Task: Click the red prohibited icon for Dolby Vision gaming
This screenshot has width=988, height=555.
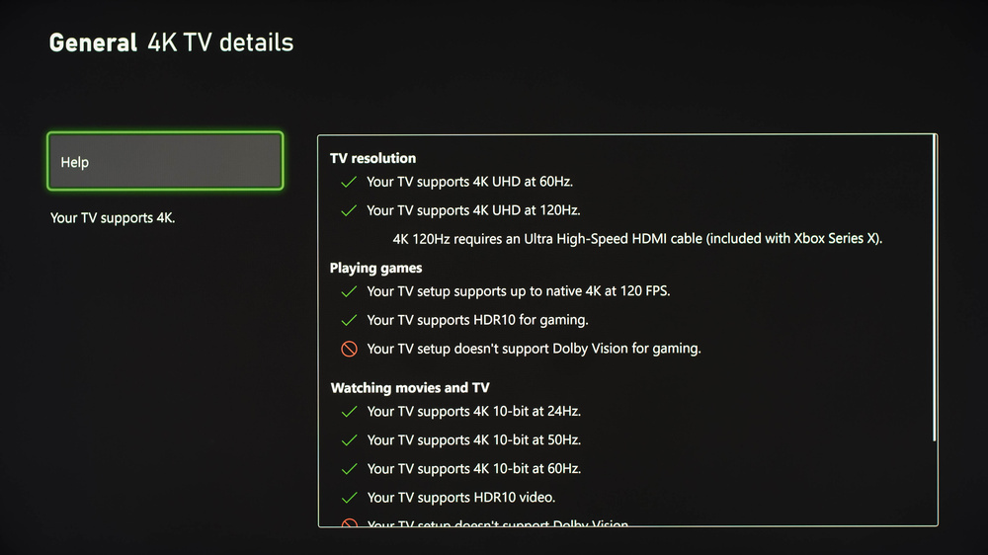Action: pos(348,349)
